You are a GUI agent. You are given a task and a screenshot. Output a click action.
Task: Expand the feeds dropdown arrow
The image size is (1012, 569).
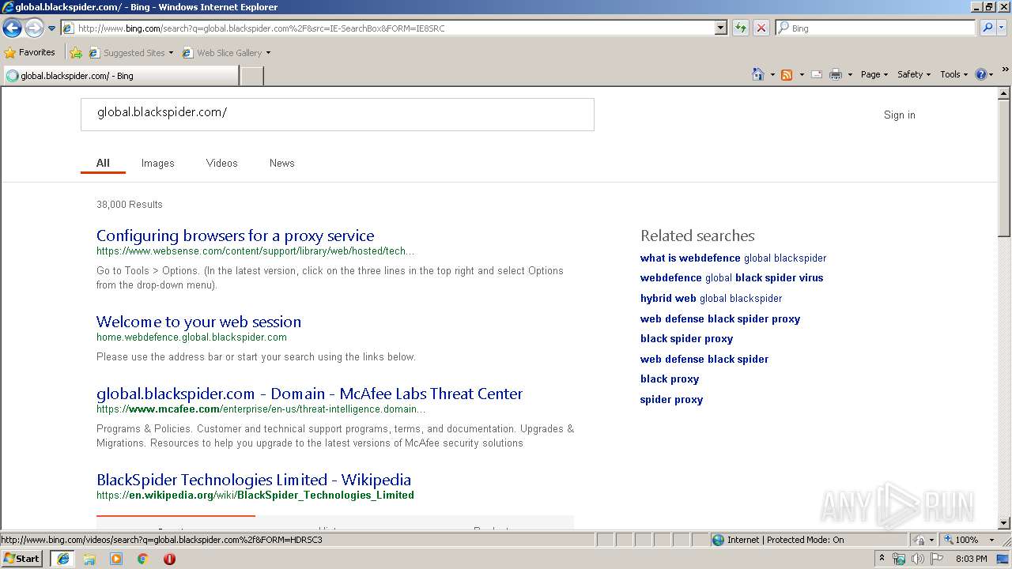pos(802,74)
